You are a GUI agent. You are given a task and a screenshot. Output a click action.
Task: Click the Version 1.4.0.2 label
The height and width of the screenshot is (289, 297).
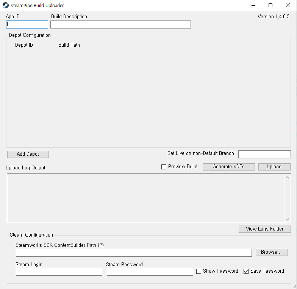pyautogui.click(x=274, y=17)
